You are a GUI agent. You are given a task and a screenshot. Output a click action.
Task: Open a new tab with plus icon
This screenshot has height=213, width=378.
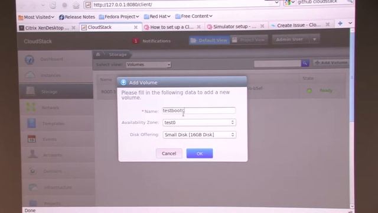[340, 24]
